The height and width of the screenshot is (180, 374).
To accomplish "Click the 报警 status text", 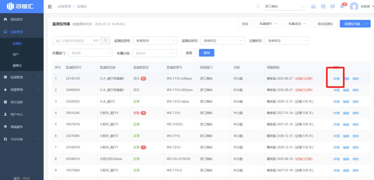I will [x=136, y=113].
